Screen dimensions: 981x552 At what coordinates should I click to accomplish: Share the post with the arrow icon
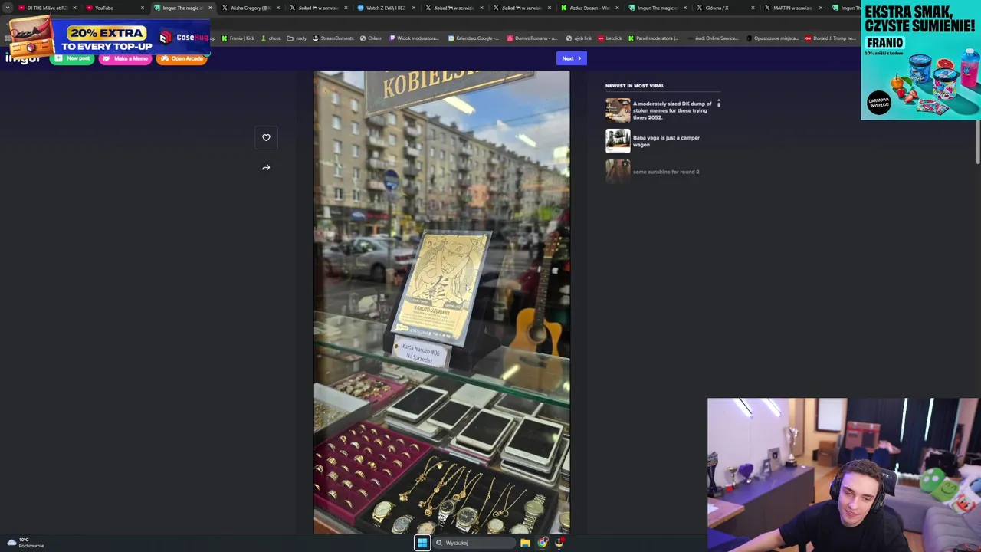click(266, 168)
